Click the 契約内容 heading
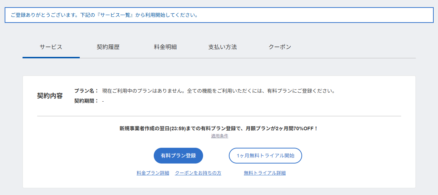The height and width of the screenshot is (195, 438). pos(50,96)
